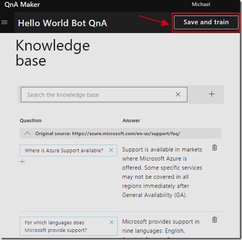Add alternate question below Azure Support question
This screenshot has width=242, height=240.
[22, 162]
